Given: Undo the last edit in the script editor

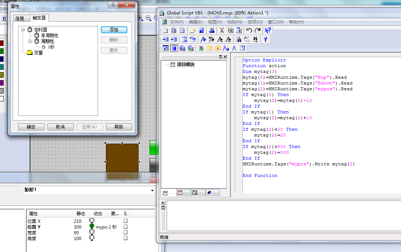Looking at the screenshot, I should [249, 30].
